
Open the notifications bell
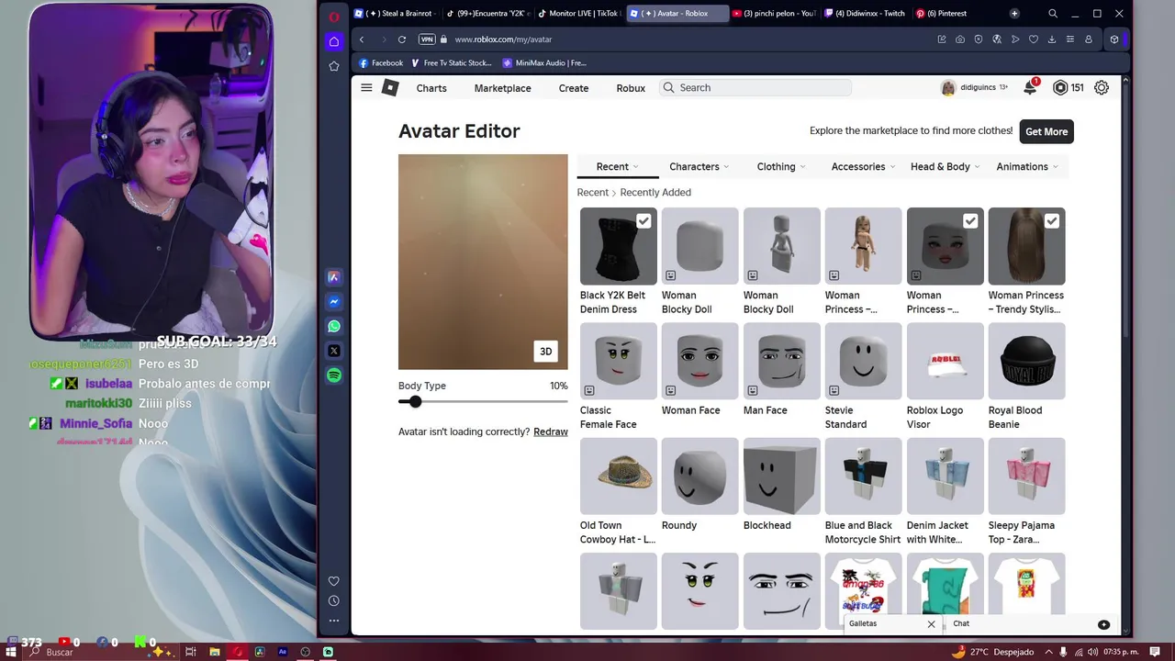(x=1030, y=87)
